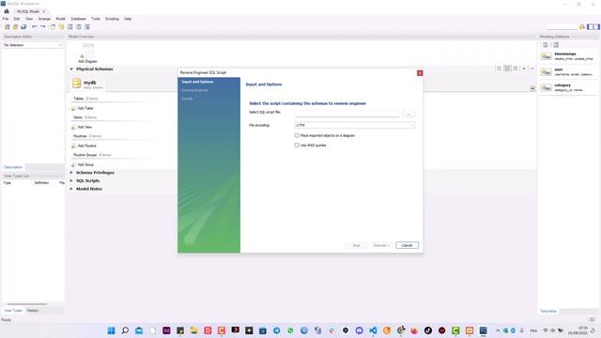Enable Use ANSI quotes checkbox
The width and height of the screenshot is (601, 338).
click(x=297, y=146)
